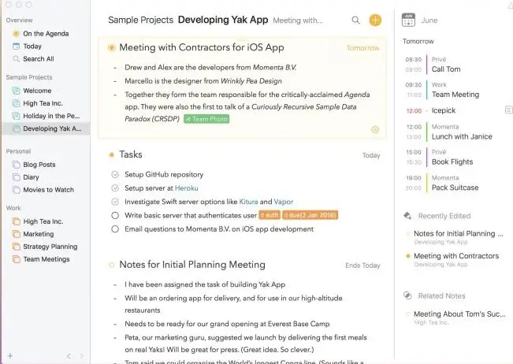Click the Related Notes panel icon
Image resolution: width=513 pixels, height=364 pixels.
[x=407, y=295]
